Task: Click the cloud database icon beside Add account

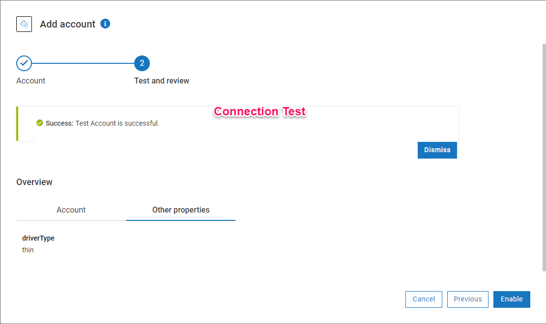Action: [x=24, y=24]
